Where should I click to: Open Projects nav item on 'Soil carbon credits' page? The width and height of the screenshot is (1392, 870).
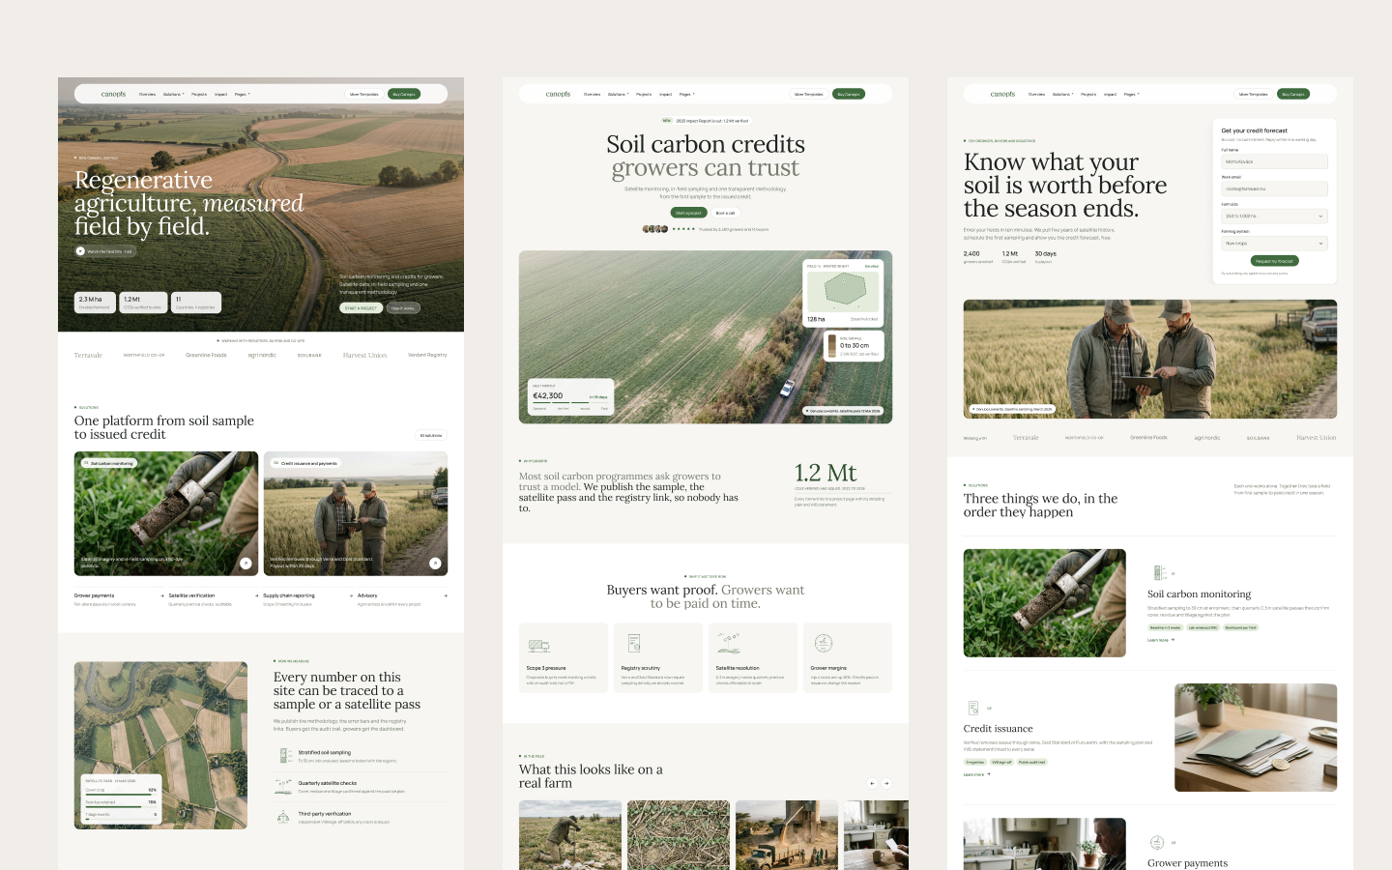644,94
